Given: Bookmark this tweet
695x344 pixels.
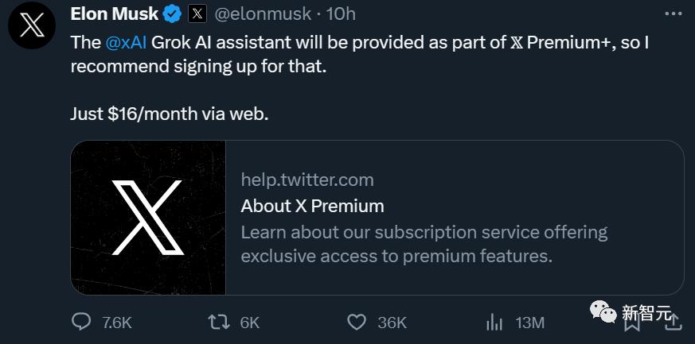Looking at the screenshot, I should 632,323.
